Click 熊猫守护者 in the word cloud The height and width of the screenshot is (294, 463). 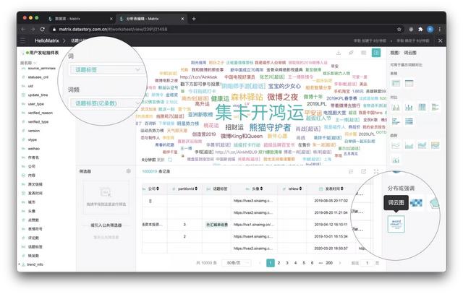tap(270, 127)
